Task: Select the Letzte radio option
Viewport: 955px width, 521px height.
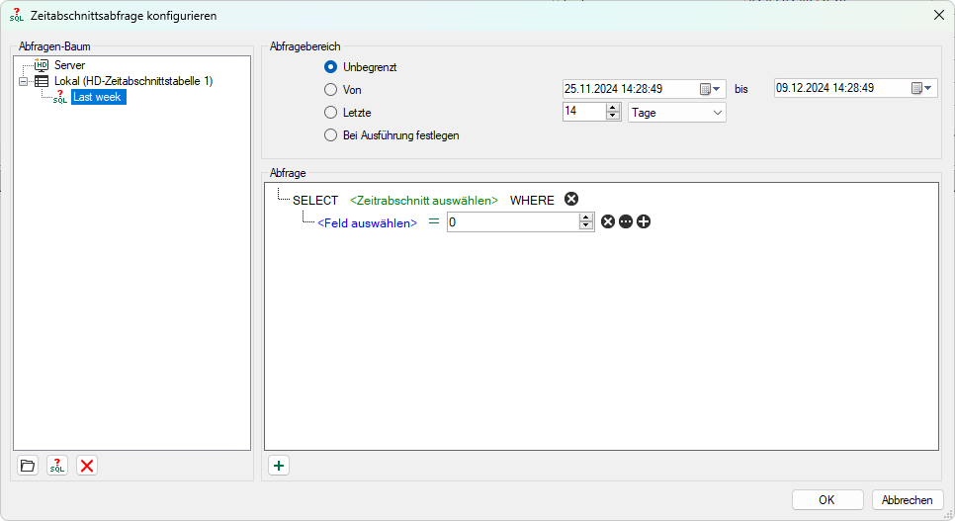Action: pyautogui.click(x=331, y=113)
